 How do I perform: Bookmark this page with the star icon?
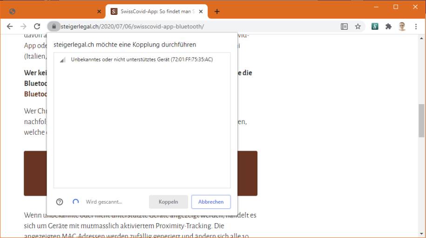(x=358, y=26)
